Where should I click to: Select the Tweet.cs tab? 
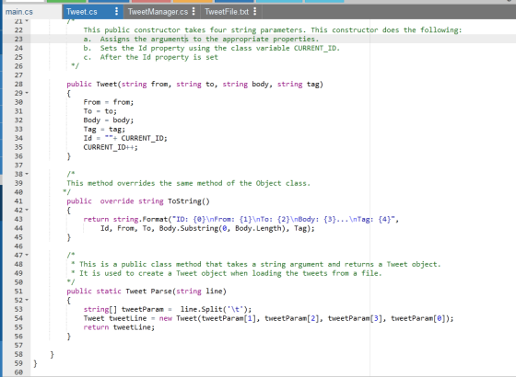tap(82, 12)
